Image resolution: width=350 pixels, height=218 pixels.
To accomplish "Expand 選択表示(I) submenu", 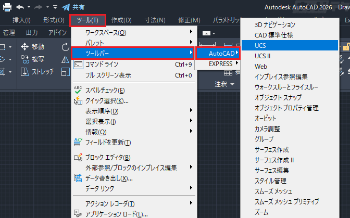I will (134, 122).
